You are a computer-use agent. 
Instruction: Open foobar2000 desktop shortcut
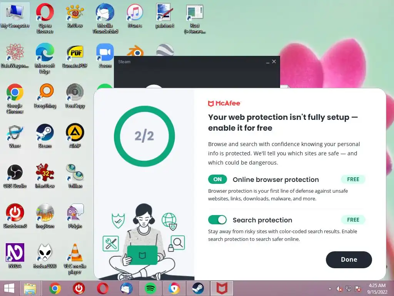tap(45, 256)
